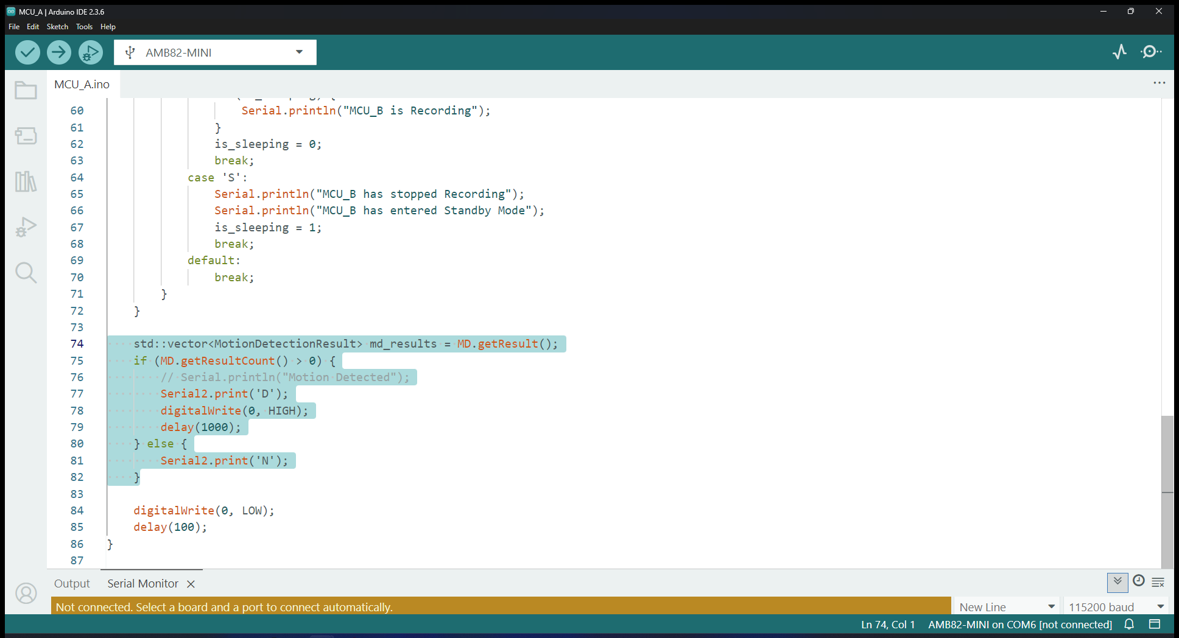Toggle autoscroll in Serial Monitor
The height and width of the screenshot is (638, 1179).
tap(1117, 582)
